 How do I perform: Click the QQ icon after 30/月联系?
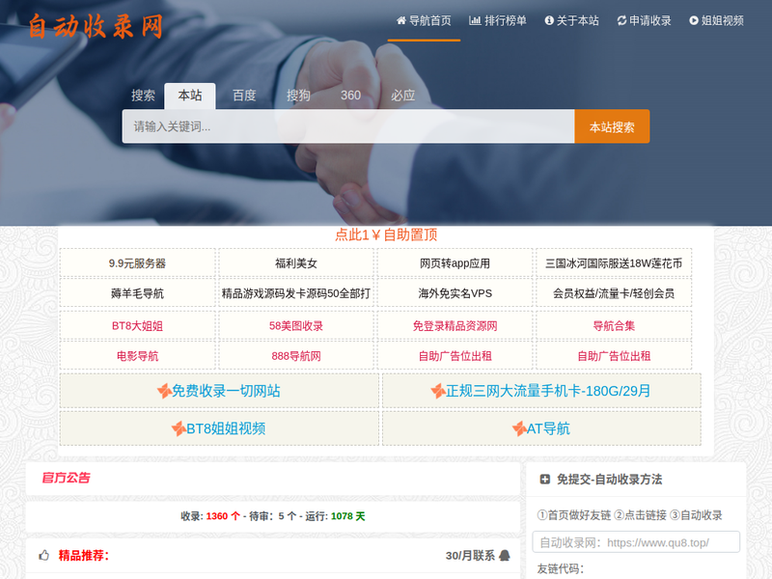point(505,556)
